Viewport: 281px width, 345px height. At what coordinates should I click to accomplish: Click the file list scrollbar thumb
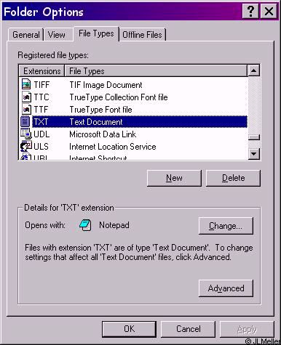click(x=254, y=137)
